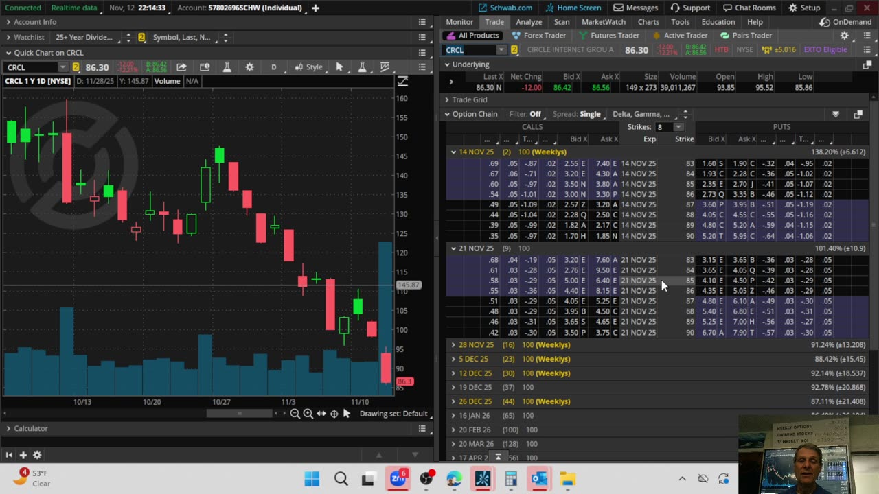The image size is (879, 494).
Task: Expand the 5 DEC 25 expiration
Action: tap(453, 359)
